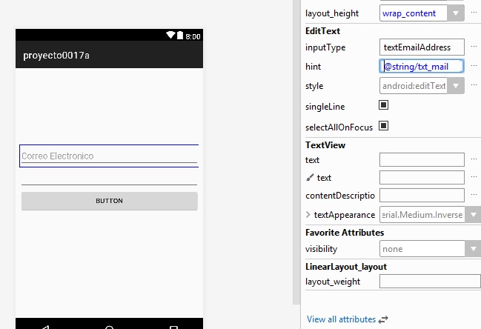Open the layout_height dropdown

(x=457, y=13)
